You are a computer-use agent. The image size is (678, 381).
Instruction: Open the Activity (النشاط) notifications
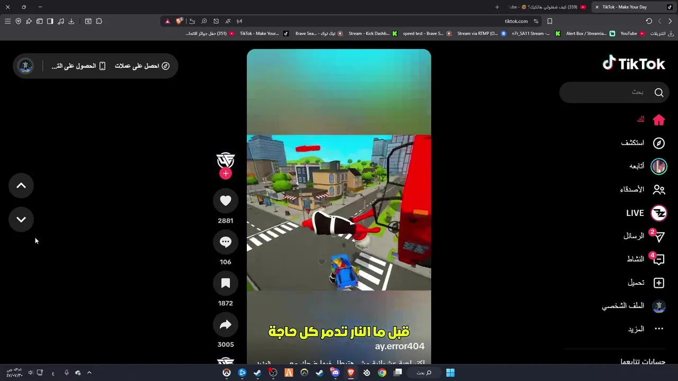point(645,259)
